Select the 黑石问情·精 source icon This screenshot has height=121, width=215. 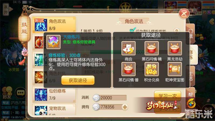point(152,48)
